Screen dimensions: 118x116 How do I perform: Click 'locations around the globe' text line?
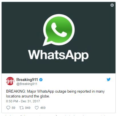point(28,96)
